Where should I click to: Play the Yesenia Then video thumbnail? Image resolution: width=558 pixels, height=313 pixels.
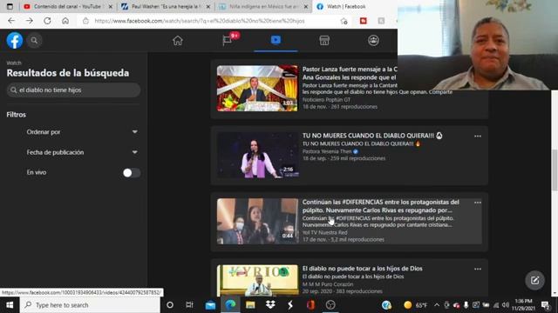(257, 155)
